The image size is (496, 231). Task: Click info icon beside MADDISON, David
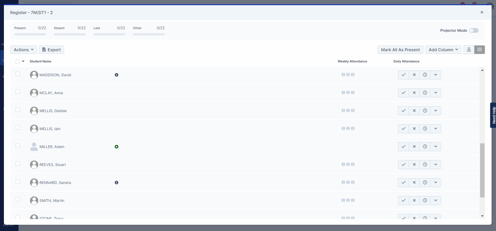coord(116,75)
